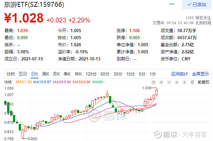Viewport: 213px width, 141px height.
Task: Click the +2.29% change percentage
Action: pos(79,20)
